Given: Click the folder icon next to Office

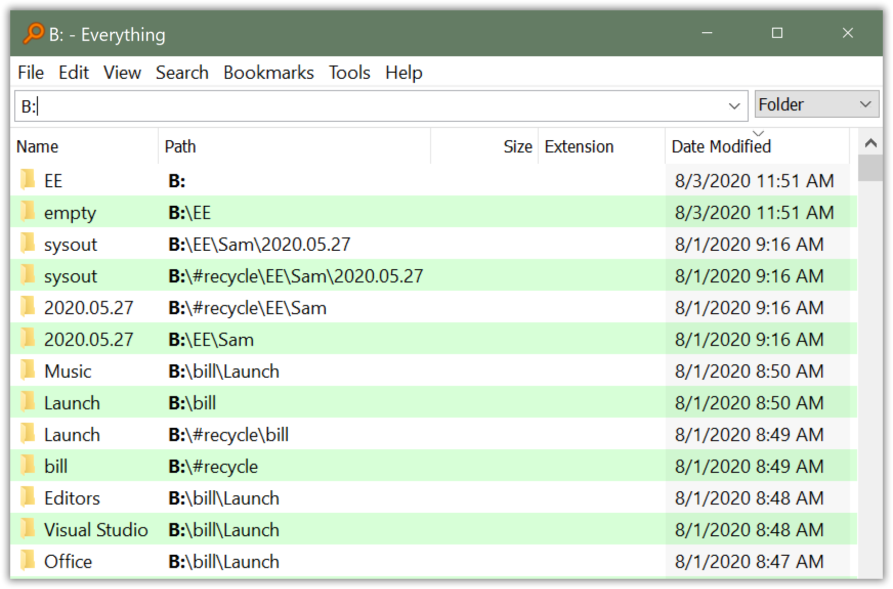Looking at the screenshot, I should point(28,560).
